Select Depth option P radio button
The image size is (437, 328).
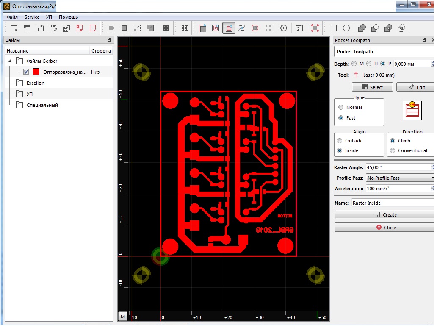click(x=383, y=64)
